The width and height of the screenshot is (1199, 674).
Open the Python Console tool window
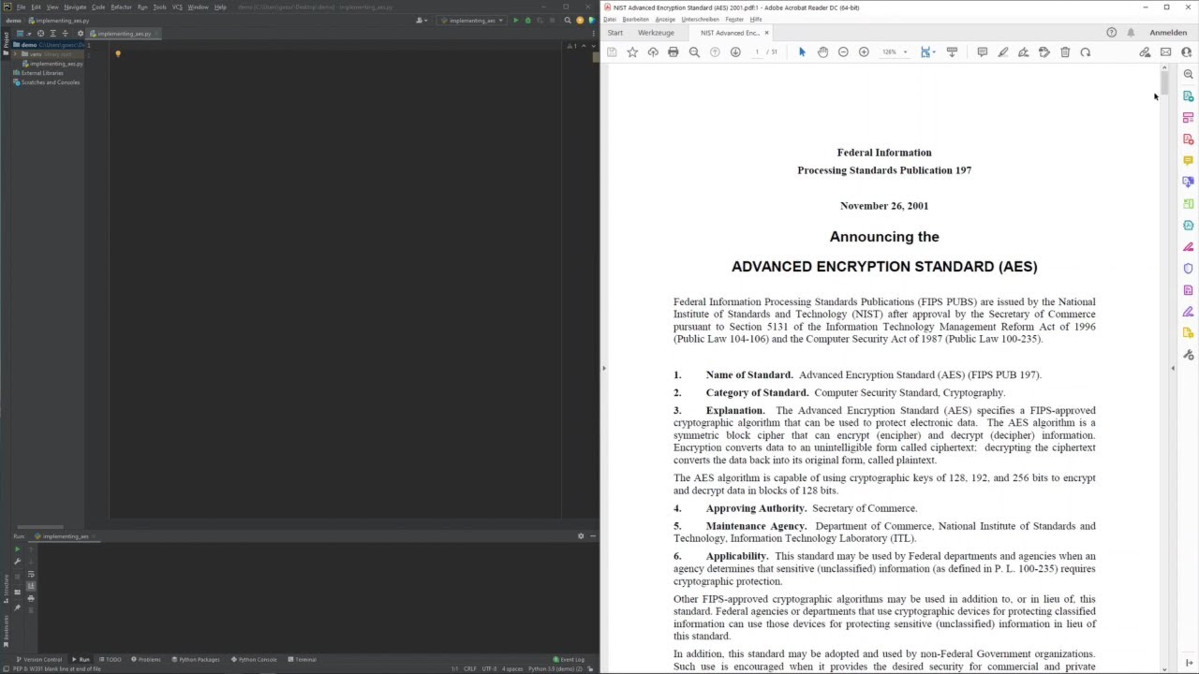click(255, 659)
